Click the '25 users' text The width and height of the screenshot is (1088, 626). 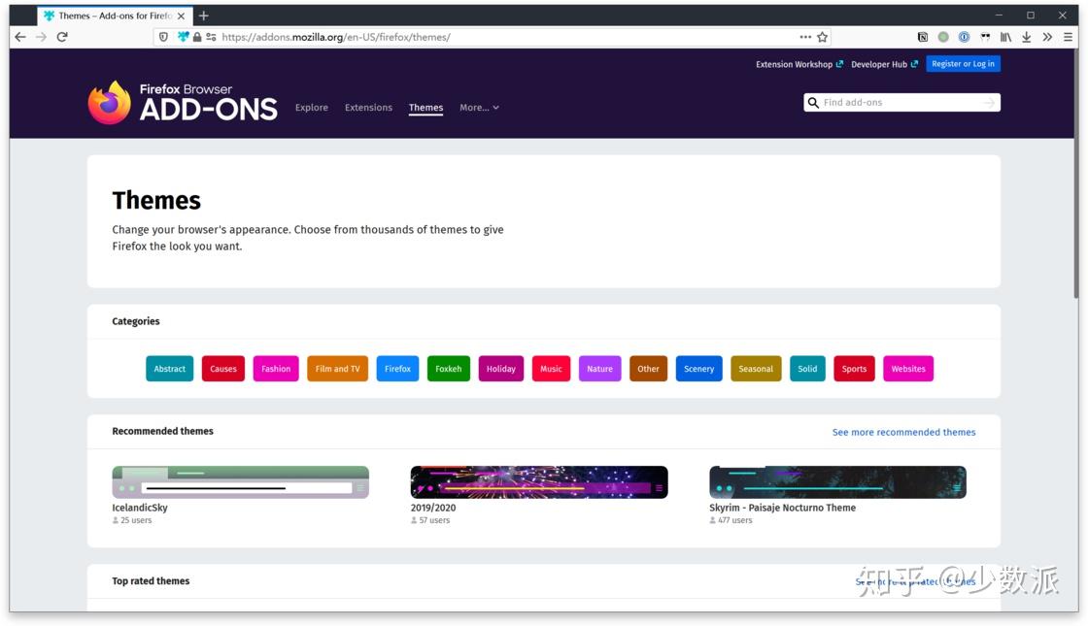tap(136, 520)
